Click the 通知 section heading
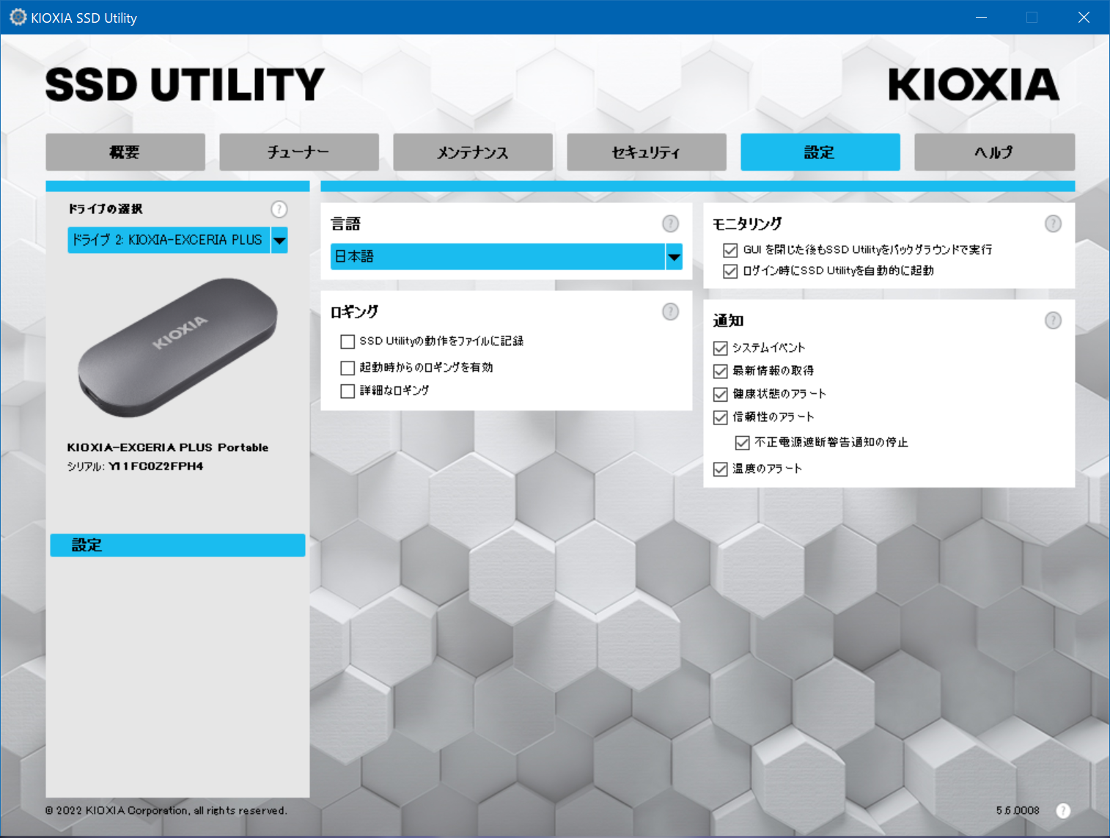Viewport: 1110px width, 838px height. click(728, 320)
